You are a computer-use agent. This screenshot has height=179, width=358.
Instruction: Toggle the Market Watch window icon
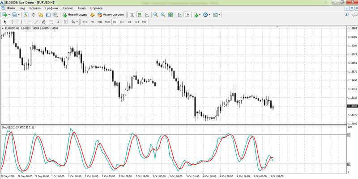coord(26,15)
